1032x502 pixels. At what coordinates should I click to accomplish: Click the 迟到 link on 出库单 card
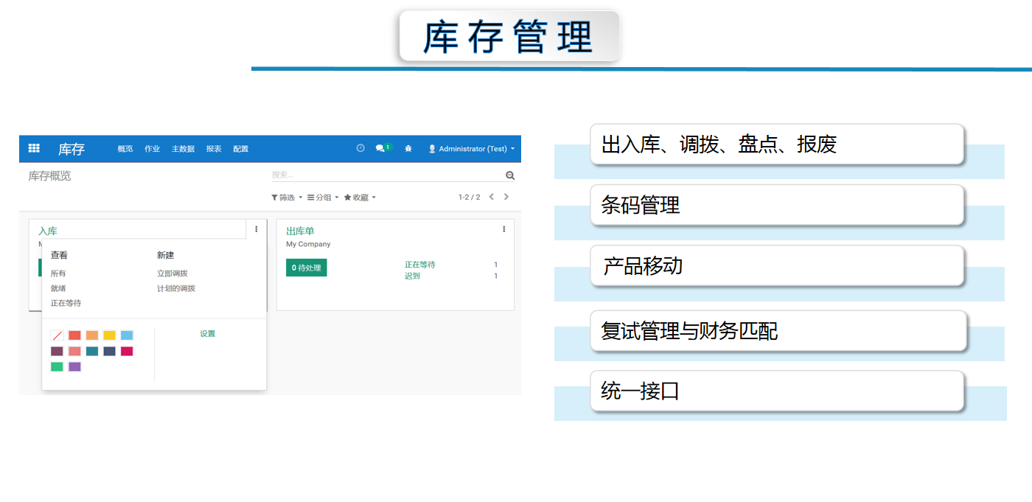click(413, 275)
